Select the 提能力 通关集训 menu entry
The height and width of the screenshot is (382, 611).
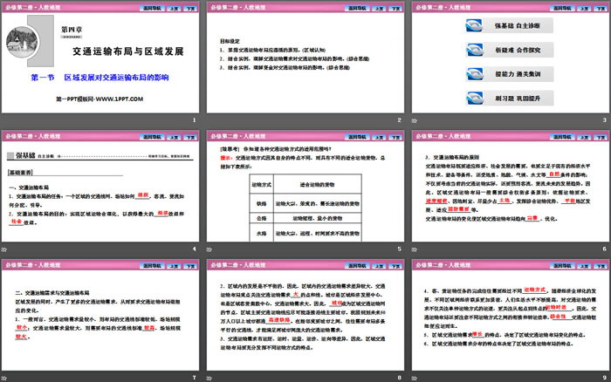[516, 76]
